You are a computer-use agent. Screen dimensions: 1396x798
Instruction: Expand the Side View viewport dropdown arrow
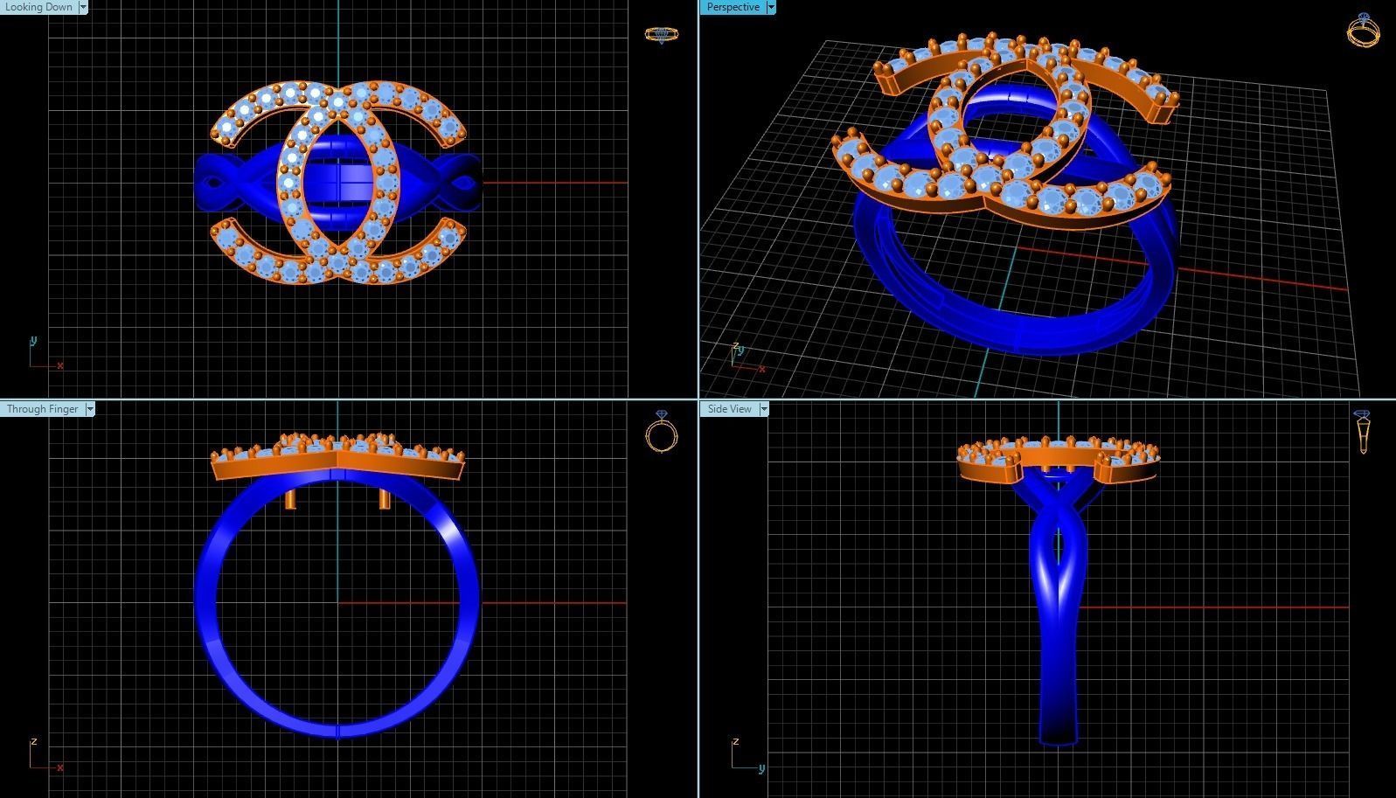click(764, 409)
